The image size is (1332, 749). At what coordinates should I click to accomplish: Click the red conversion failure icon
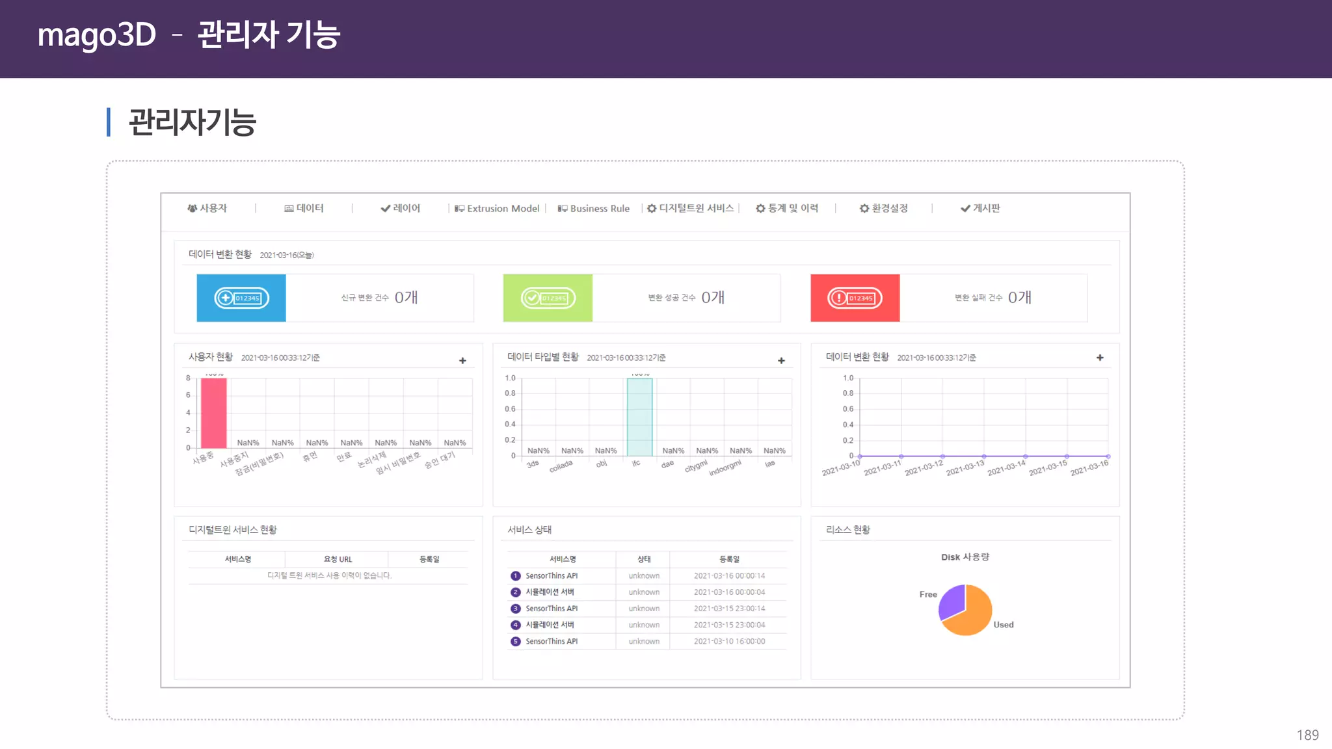855,298
